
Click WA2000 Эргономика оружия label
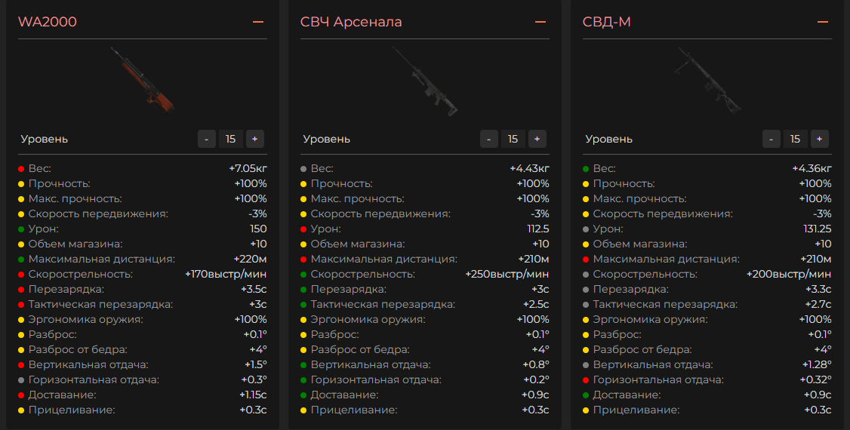(85, 320)
